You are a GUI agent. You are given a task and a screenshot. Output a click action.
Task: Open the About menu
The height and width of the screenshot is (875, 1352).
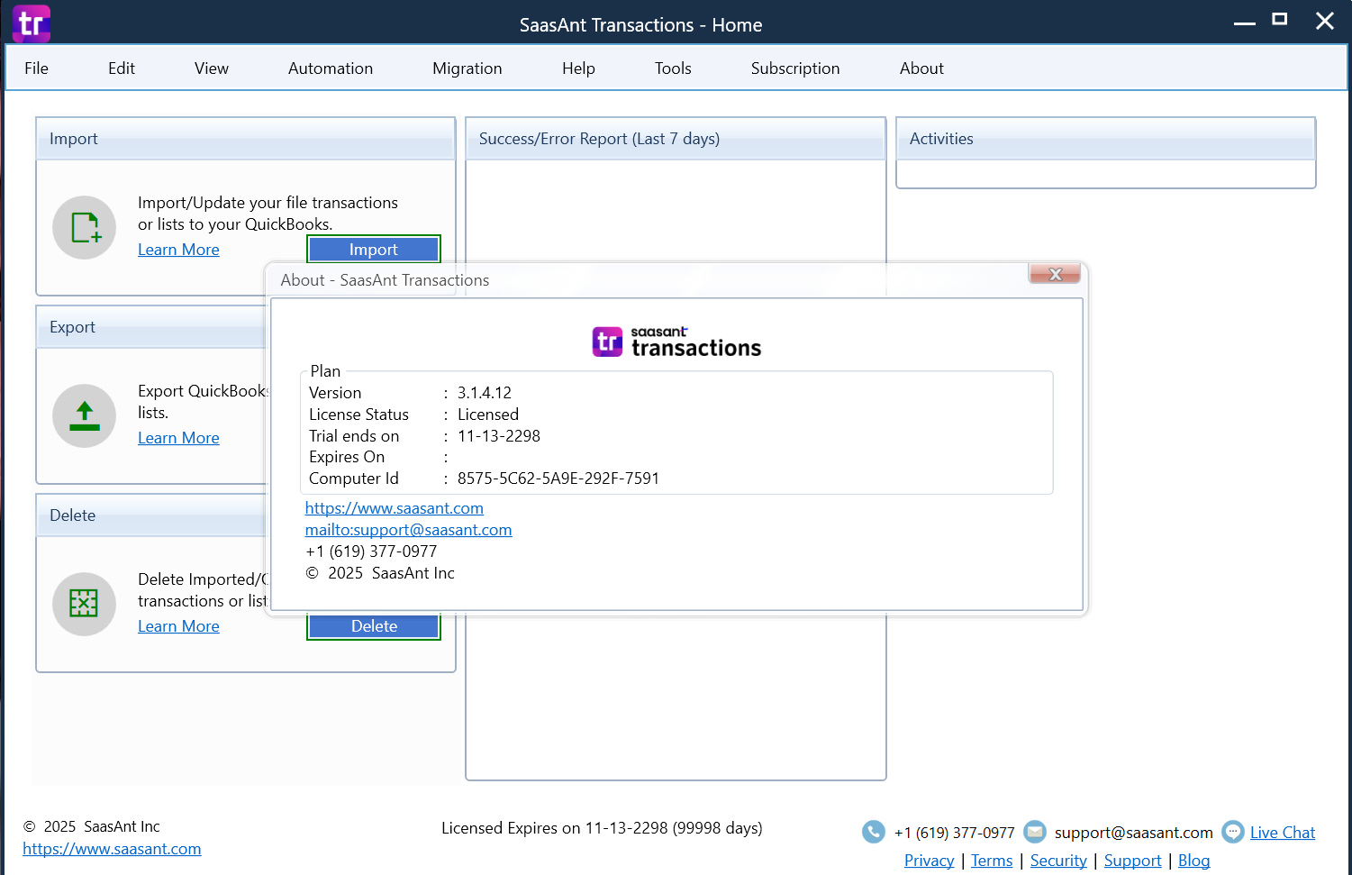921,68
